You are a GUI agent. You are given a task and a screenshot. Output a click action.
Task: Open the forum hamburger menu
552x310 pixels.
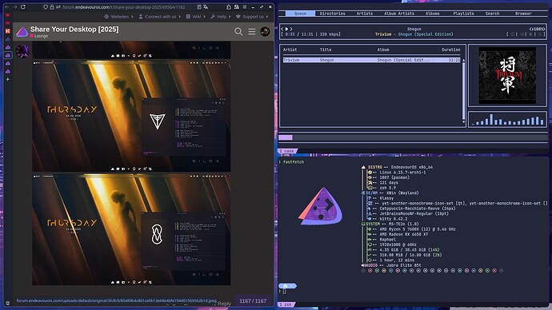point(252,32)
